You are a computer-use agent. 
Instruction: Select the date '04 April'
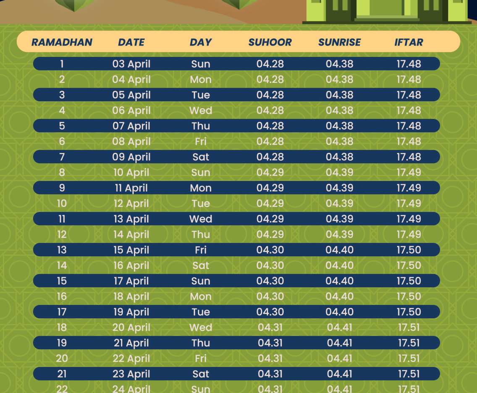[x=131, y=79]
